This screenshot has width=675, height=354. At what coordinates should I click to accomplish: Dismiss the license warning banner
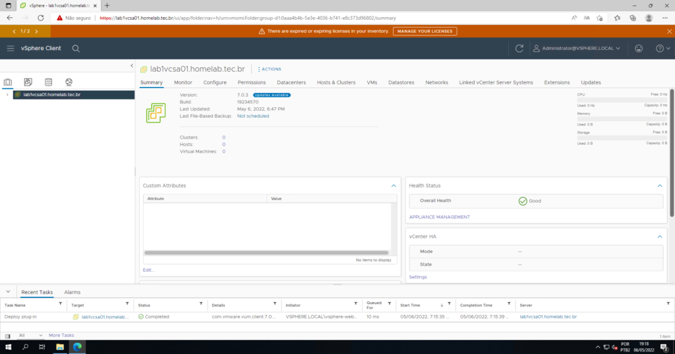point(669,32)
